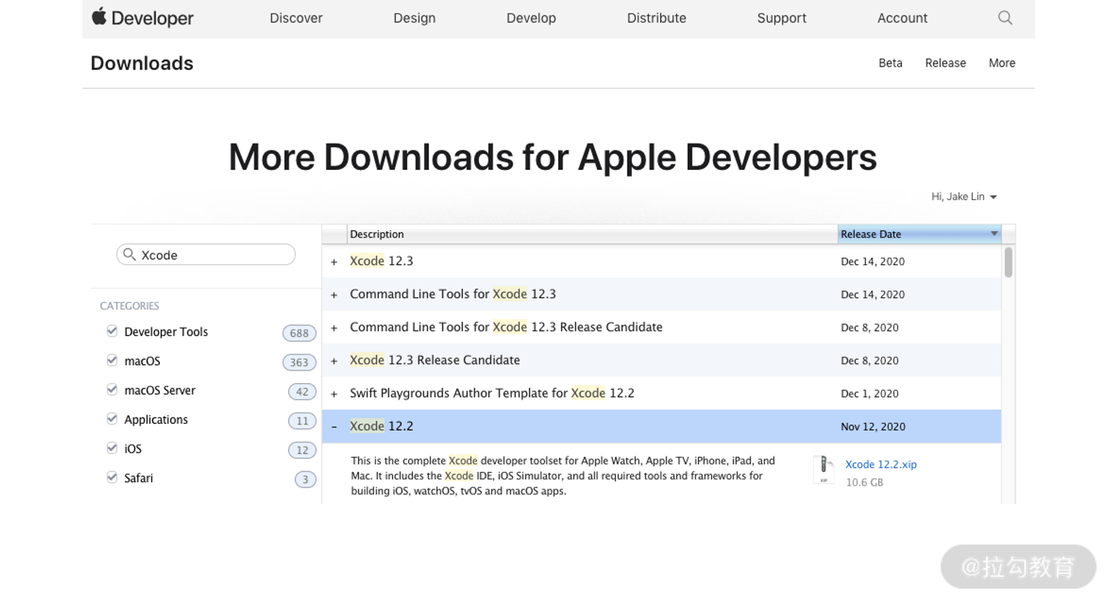
Task: Expand the Xcode 12.3 Release Candidate row
Action: point(334,361)
